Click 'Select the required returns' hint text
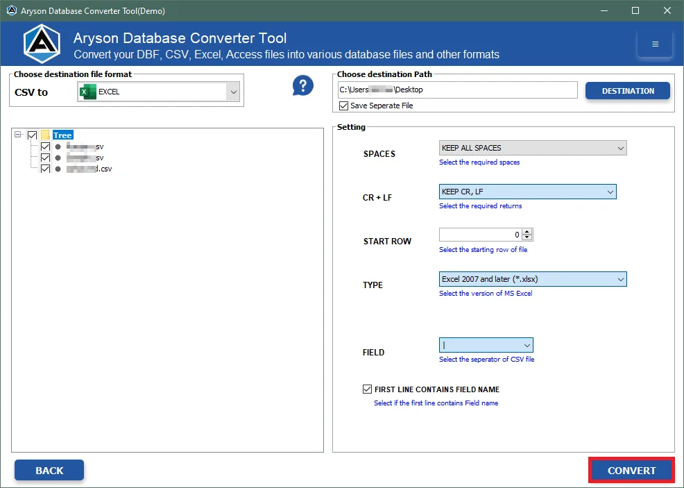The width and height of the screenshot is (684, 488). pyautogui.click(x=480, y=205)
